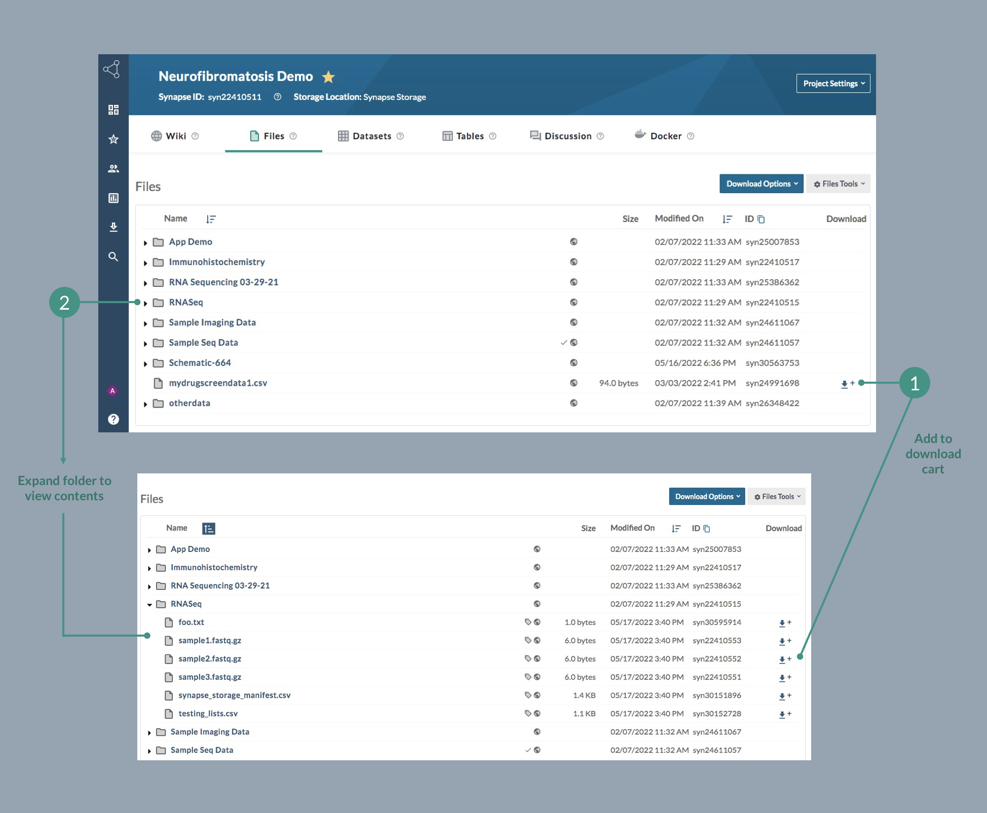
Task: Open the Download Options dropdown
Action: (760, 183)
